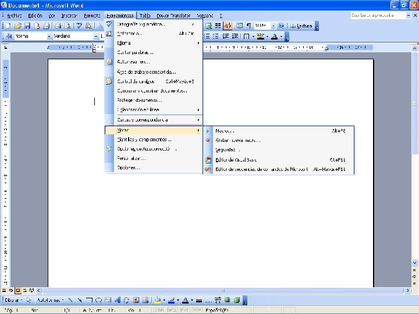
Task: Open the Tabla menu
Action: click(145, 16)
